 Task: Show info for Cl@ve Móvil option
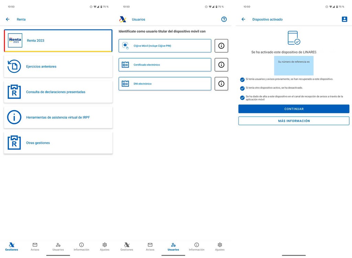pos(221,46)
